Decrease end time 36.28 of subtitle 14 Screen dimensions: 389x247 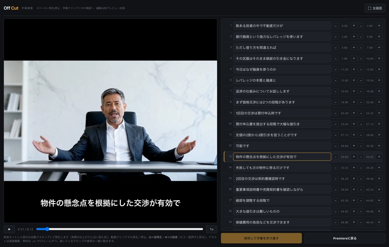pos(361,168)
